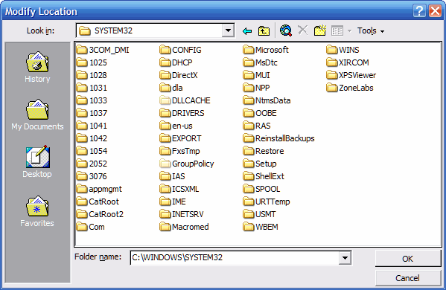Viewport: 446px width, 290px height.
Task: Select the Microsoft folder
Action: pyautogui.click(x=266, y=50)
